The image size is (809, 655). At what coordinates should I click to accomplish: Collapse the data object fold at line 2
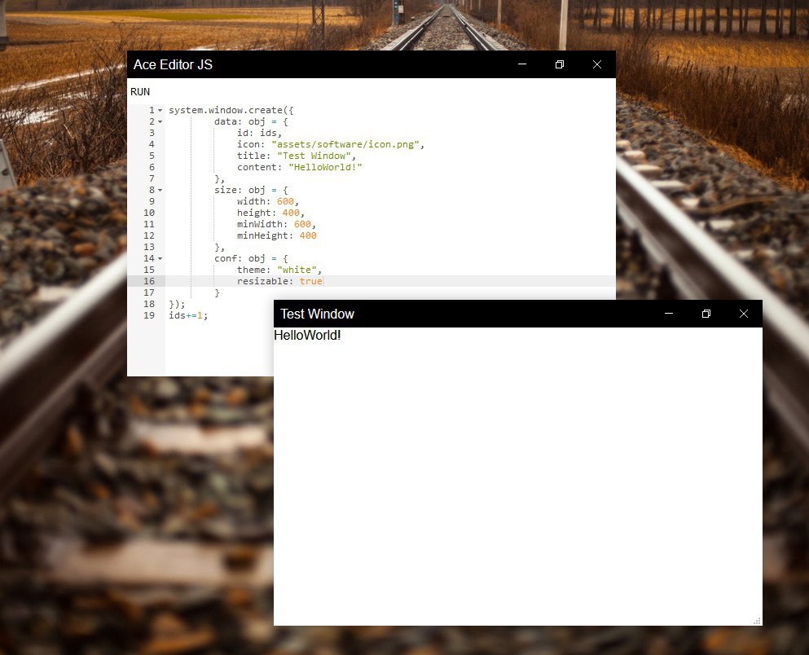160,121
